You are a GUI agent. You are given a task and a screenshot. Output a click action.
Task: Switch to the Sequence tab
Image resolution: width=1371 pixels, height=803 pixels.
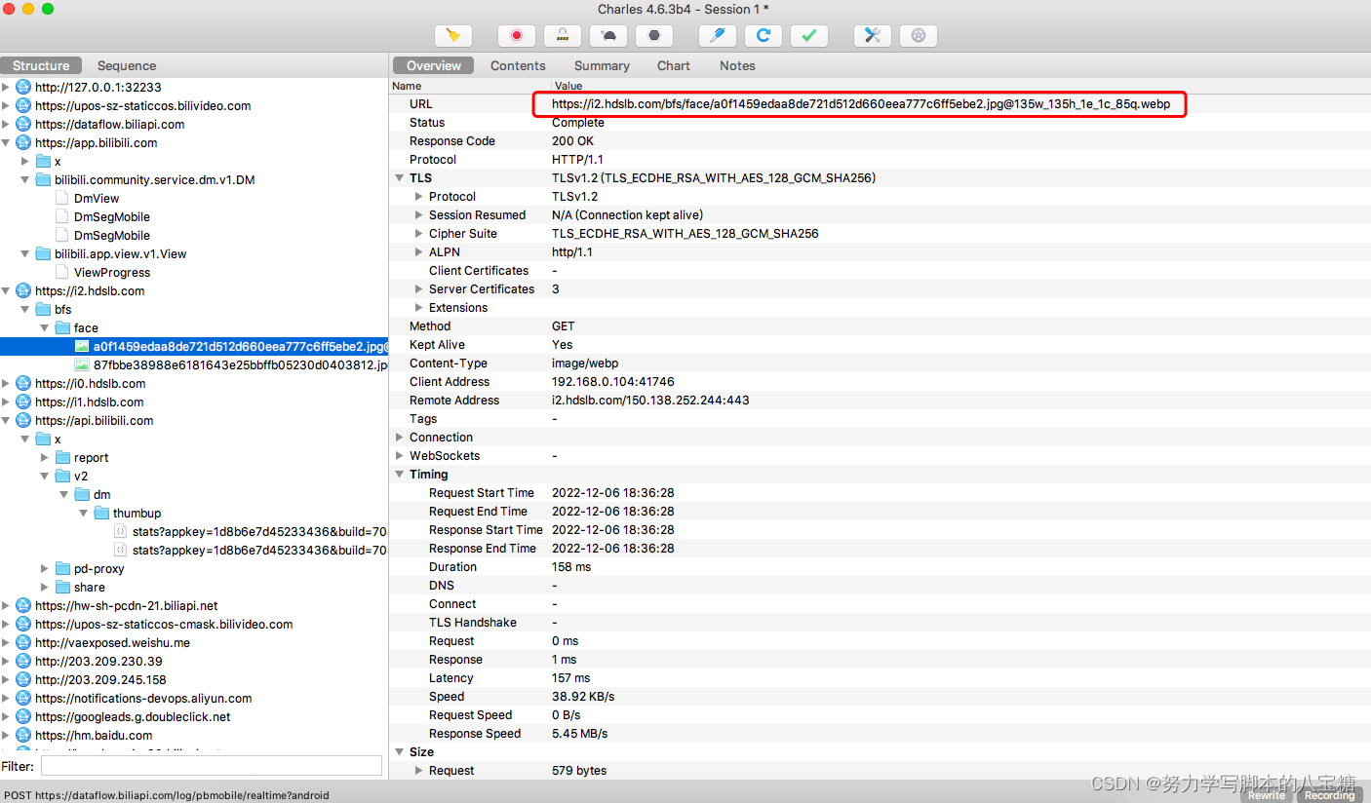[x=126, y=65]
